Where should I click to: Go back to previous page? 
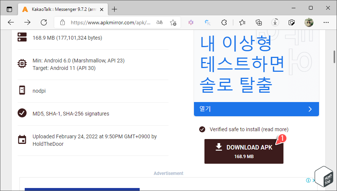(11, 22)
